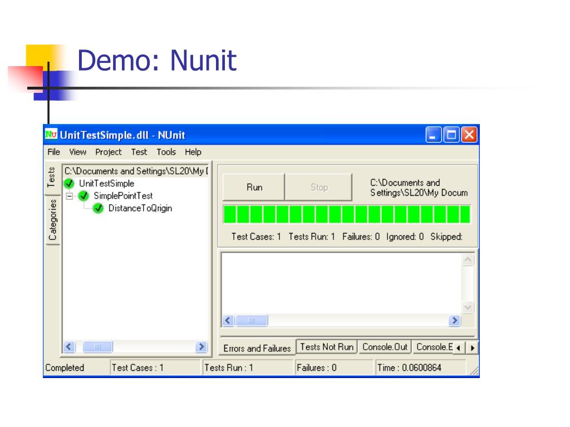Click the assembly path next to Stop
570x427 pixels.
[419, 188]
